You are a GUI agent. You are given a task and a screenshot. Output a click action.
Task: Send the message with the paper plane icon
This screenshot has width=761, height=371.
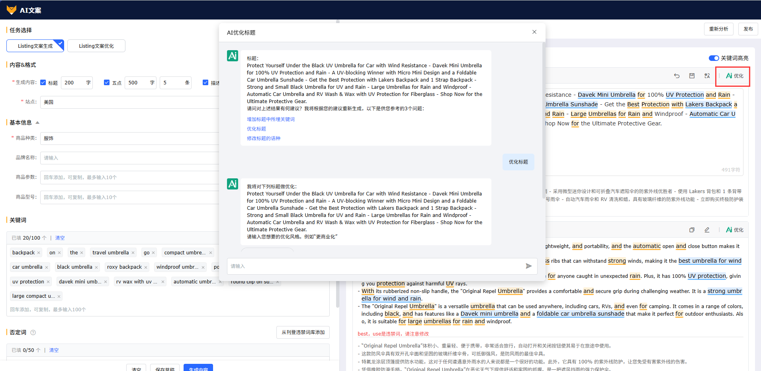point(528,266)
